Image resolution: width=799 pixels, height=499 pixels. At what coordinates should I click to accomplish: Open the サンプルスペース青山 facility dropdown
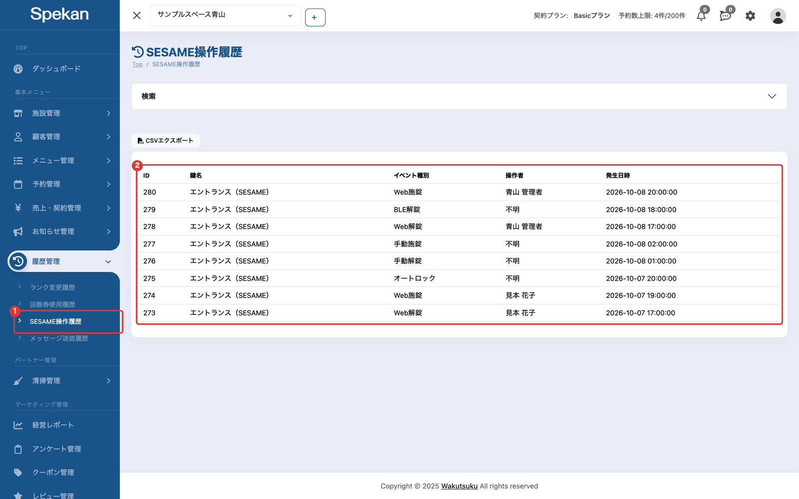coord(226,15)
